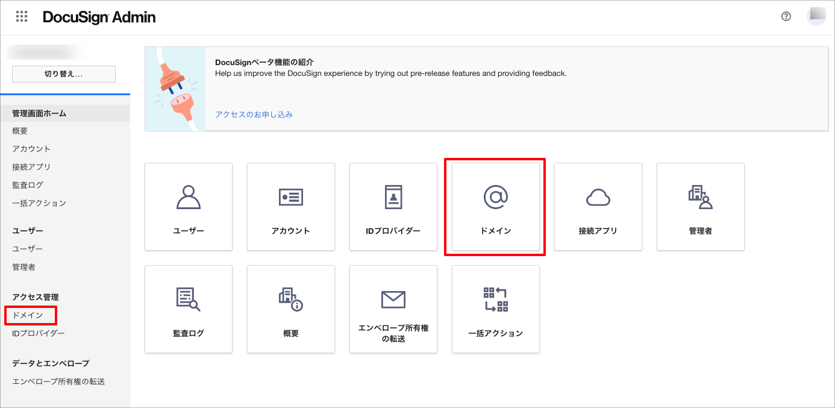Select 監査ログ in the sidebar
The image size is (835, 408).
28,185
